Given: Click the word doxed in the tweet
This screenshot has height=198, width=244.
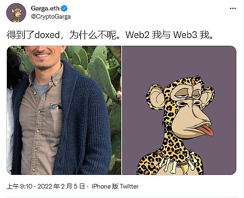Looking at the screenshot, I should (47, 35).
